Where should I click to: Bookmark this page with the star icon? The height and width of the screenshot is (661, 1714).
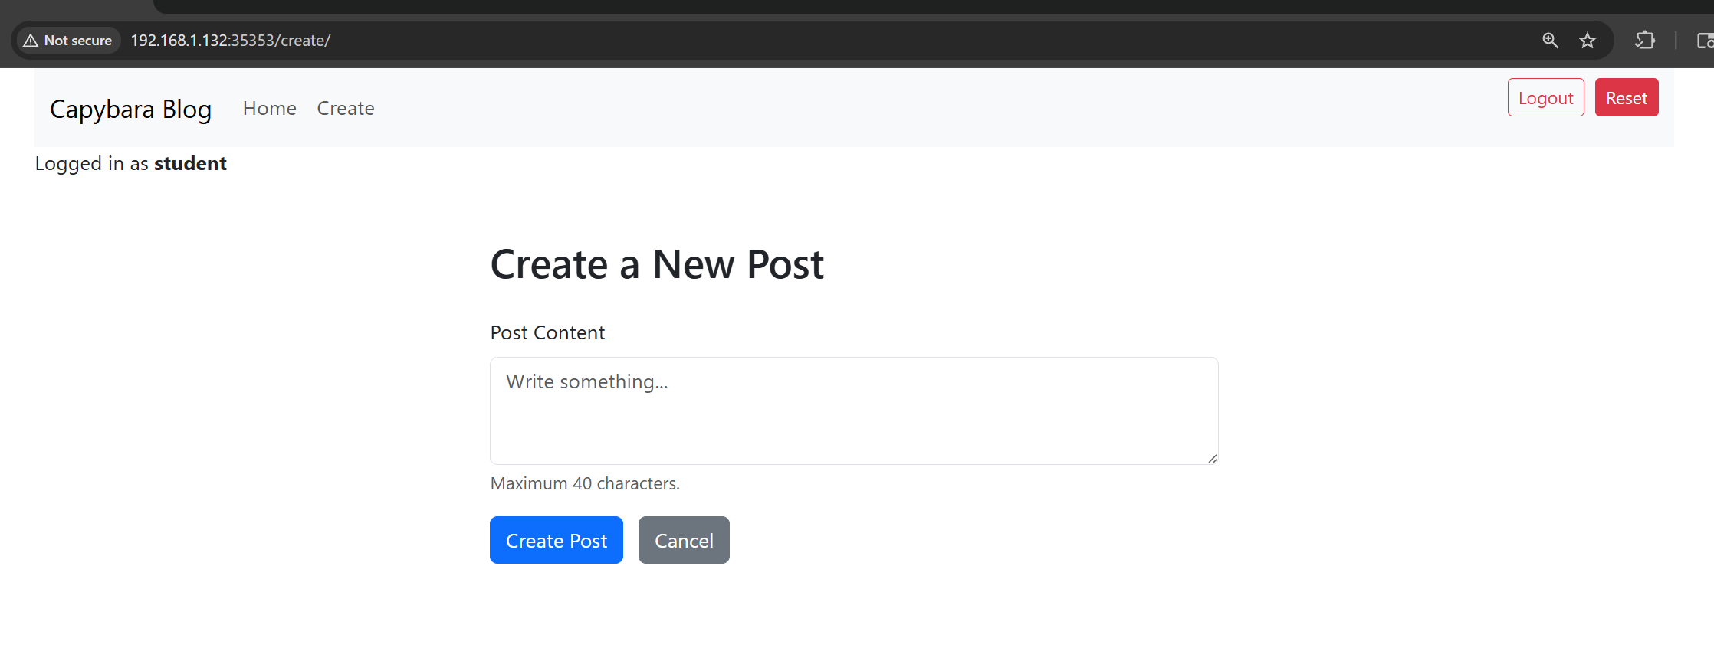coord(1588,41)
